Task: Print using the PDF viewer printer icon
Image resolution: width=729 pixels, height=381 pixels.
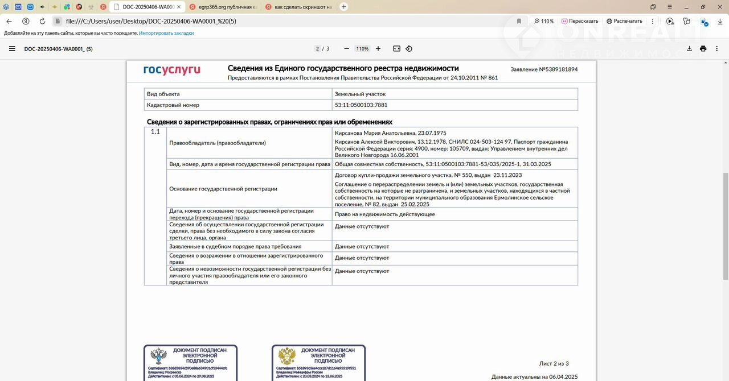Action: click(x=703, y=49)
